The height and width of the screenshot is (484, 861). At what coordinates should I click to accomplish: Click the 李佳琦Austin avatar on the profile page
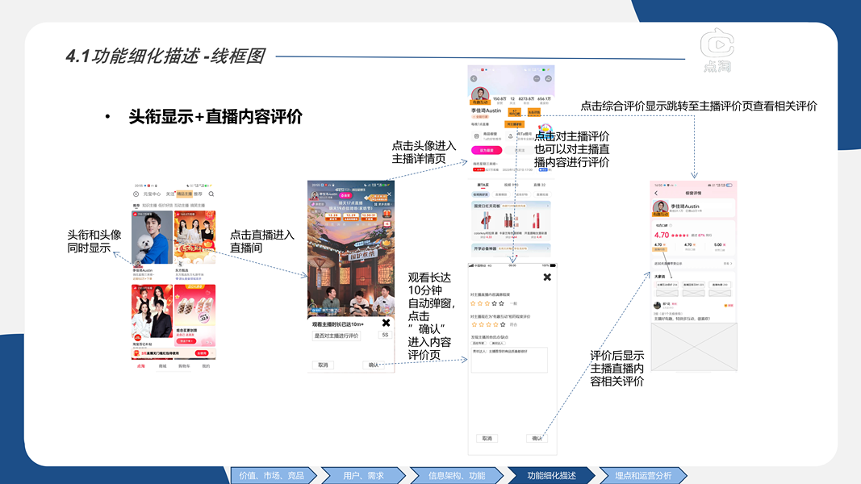480,95
